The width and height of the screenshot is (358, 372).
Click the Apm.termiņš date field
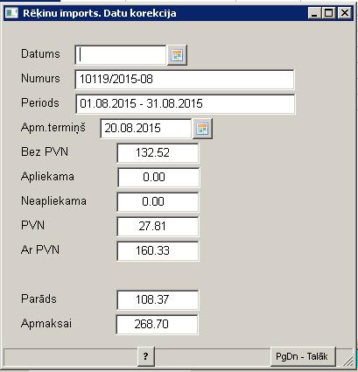coord(146,129)
